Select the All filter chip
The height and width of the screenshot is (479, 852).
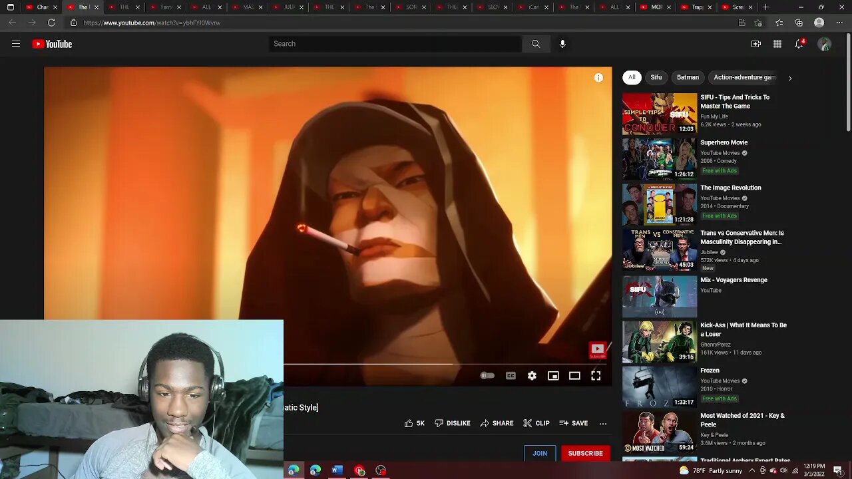(632, 77)
